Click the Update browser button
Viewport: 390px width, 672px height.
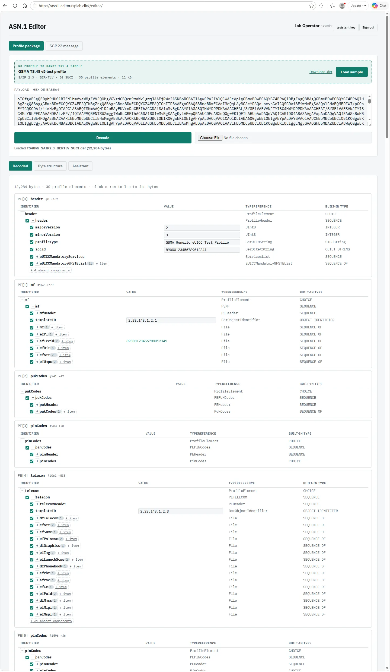pyautogui.click(x=358, y=6)
